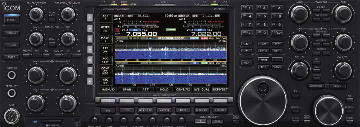Click the arrow key beside the P.AMP softkey
Image resolution: width=360 pixels, height=127 pixels.
89,39
